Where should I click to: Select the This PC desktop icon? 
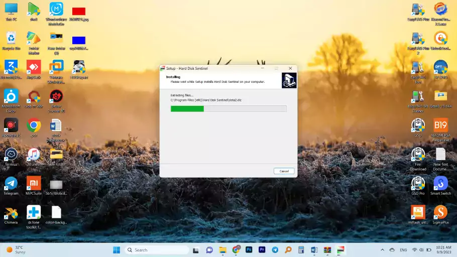pyautogui.click(x=11, y=10)
